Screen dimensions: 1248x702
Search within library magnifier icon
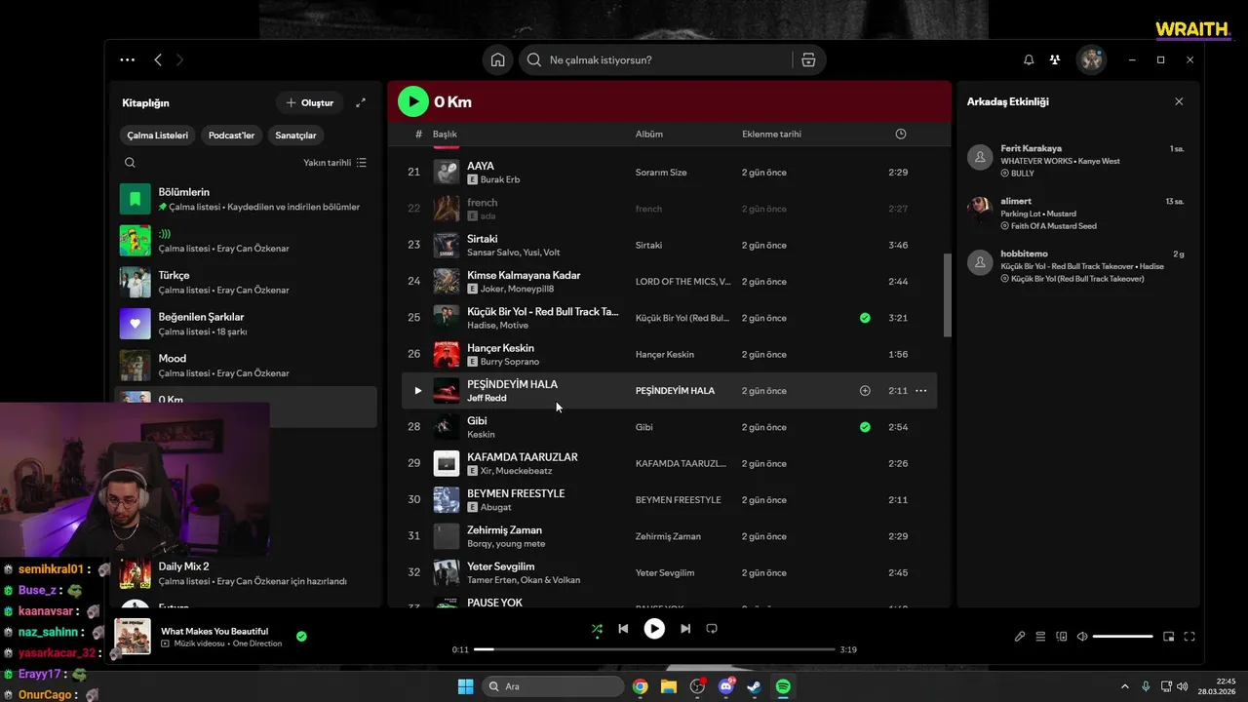tap(130, 163)
